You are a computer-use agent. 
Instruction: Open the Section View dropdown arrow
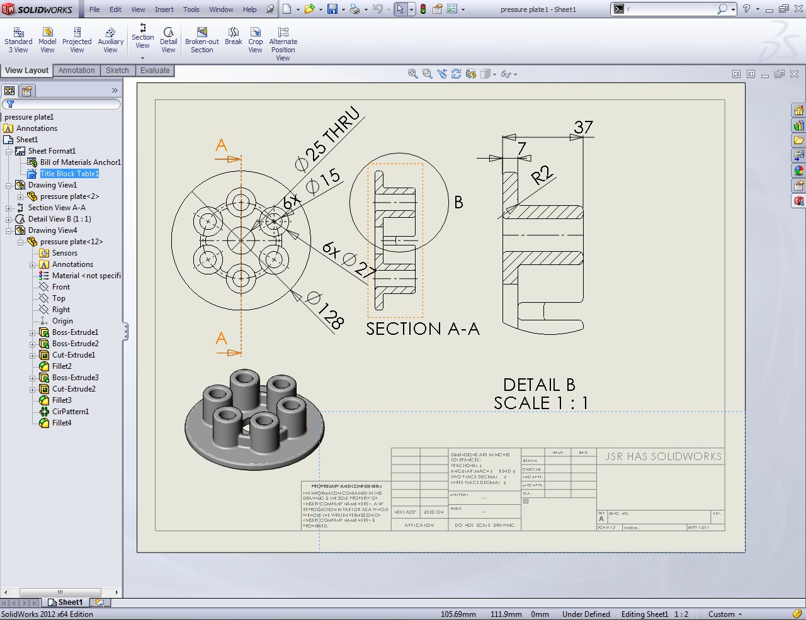click(x=143, y=58)
